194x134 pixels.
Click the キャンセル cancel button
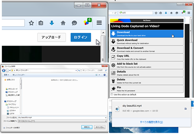[100, 127]
